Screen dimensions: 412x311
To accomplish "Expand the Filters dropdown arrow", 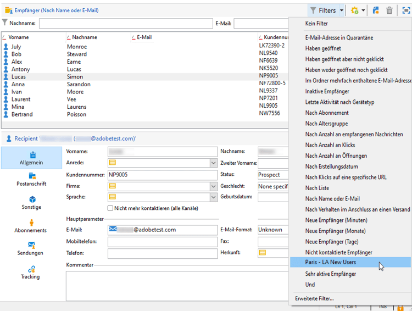I will [x=342, y=10].
